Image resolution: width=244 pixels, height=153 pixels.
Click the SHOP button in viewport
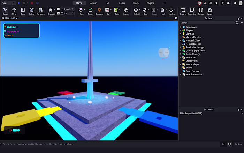tap(15, 130)
